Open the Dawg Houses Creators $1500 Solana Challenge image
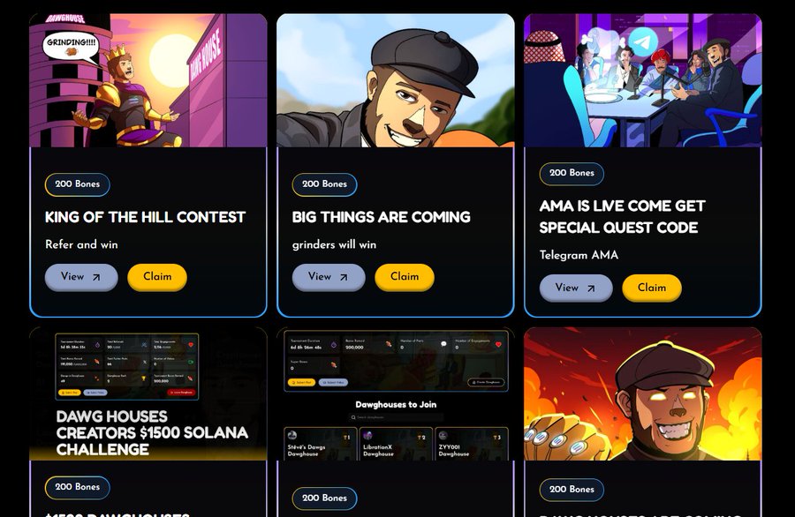Image resolution: width=795 pixels, height=517 pixels. pos(148,393)
